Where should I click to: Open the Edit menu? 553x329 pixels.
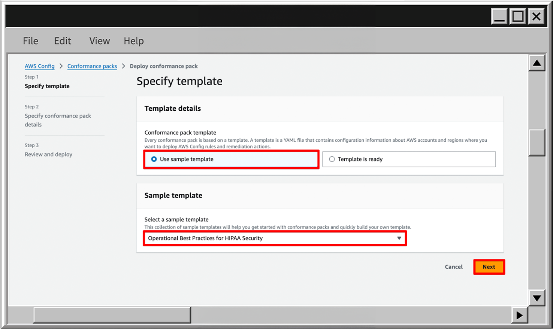click(63, 41)
